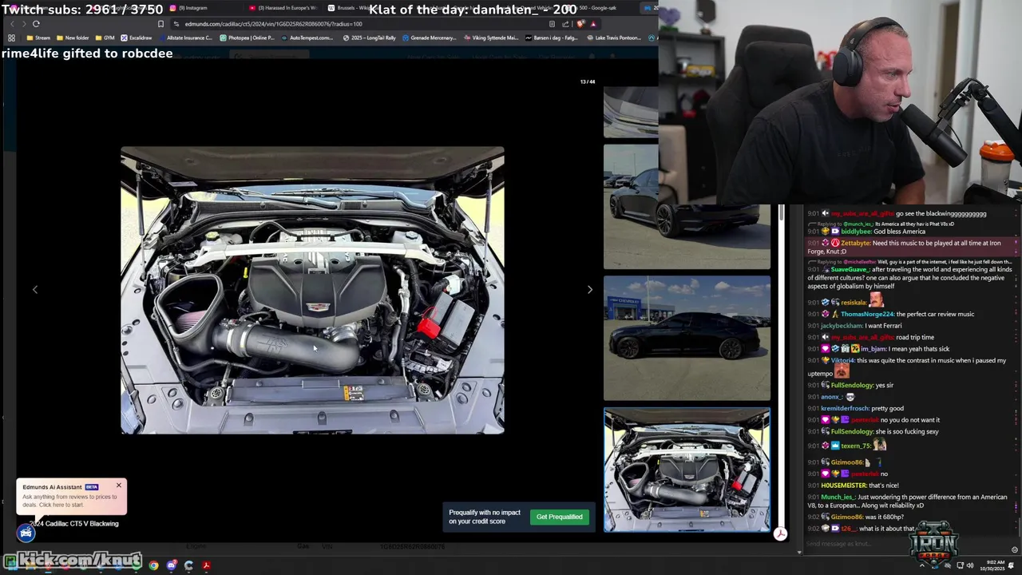Open the Stream bookmarks folder
The height and width of the screenshot is (575, 1022).
pos(38,38)
